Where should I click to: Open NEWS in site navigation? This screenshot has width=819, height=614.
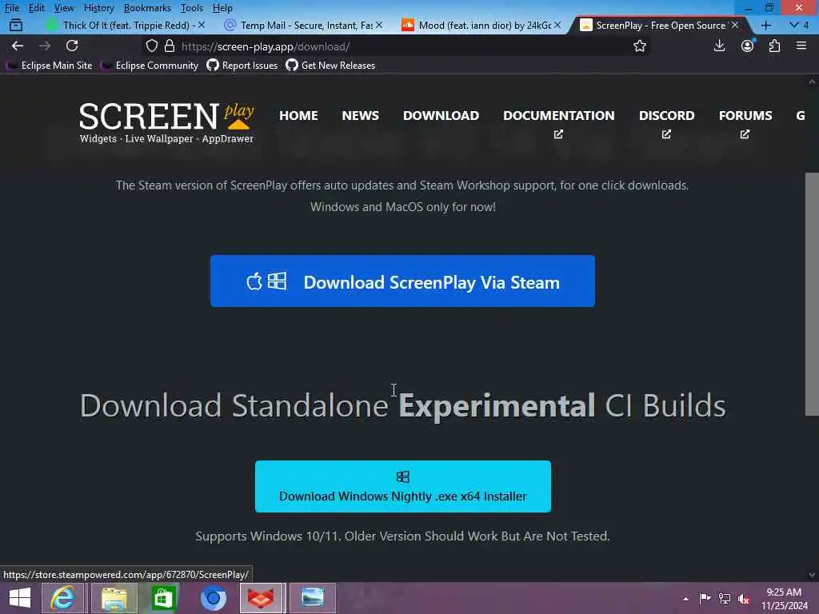coord(361,115)
